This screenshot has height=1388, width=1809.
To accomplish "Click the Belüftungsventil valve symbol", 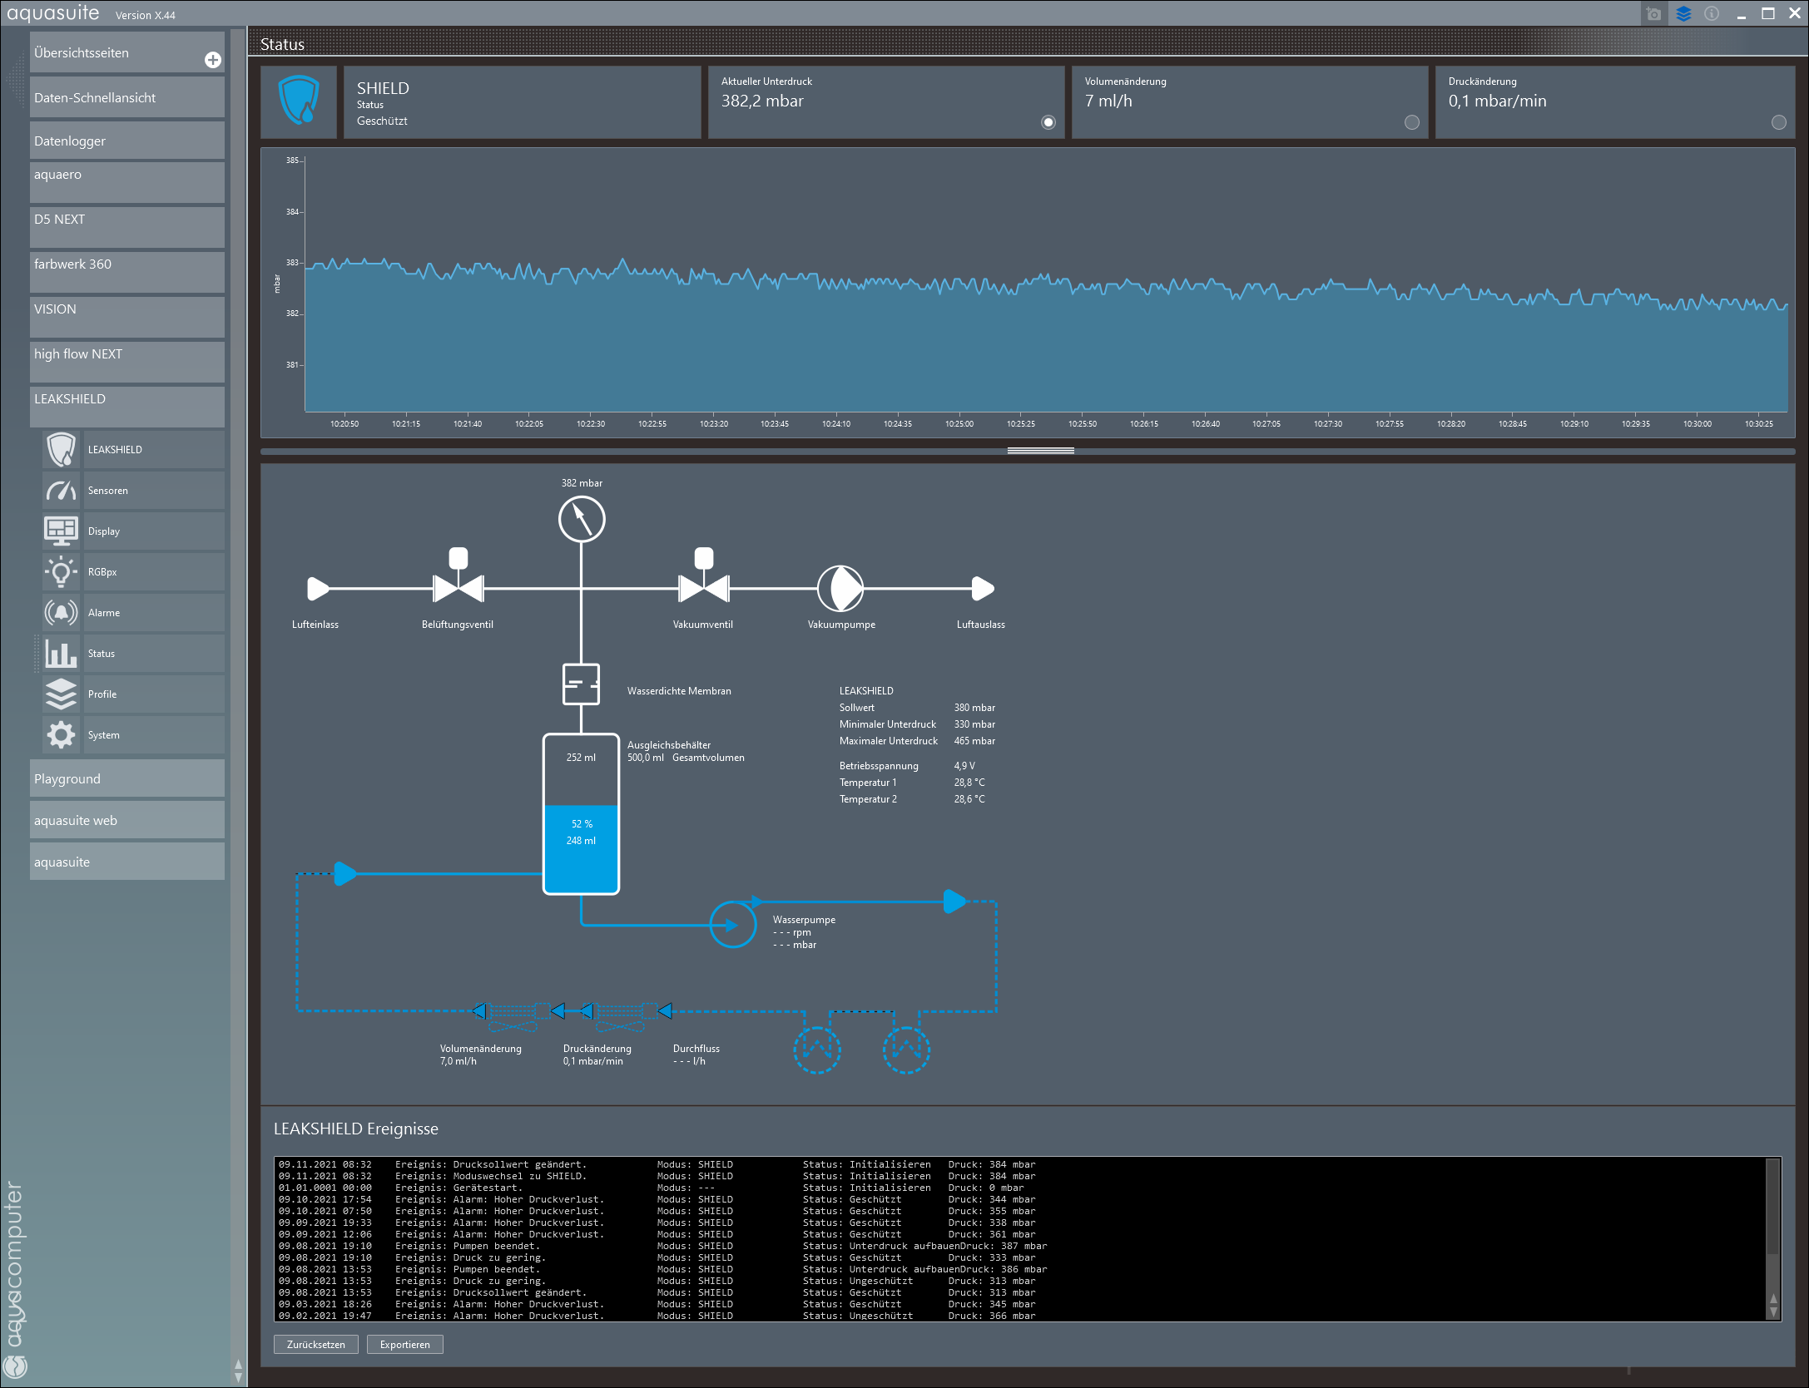I will 458,575.
